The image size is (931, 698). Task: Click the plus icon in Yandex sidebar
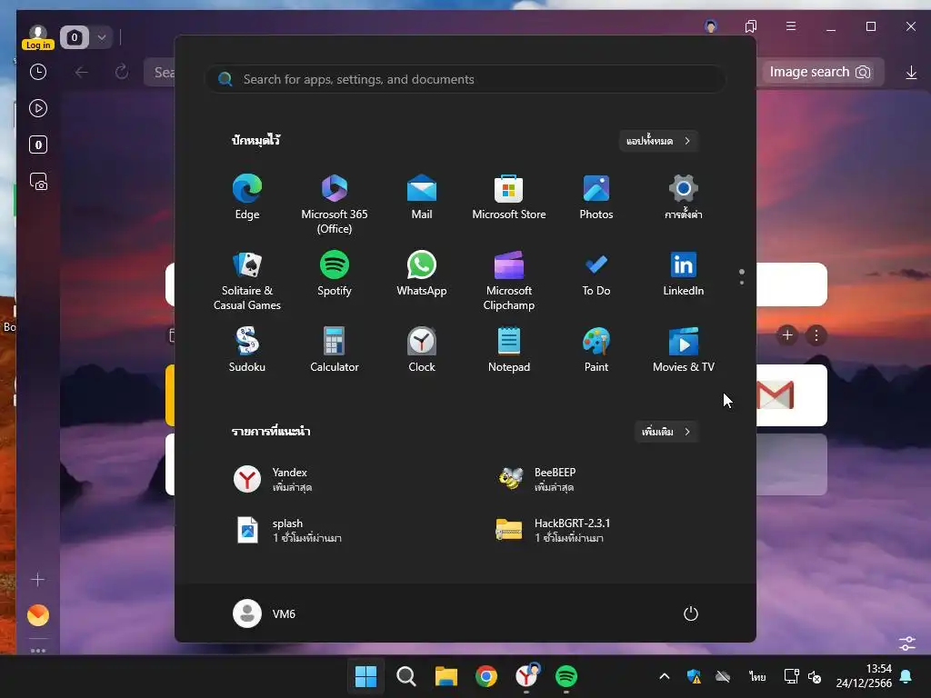[x=37, y=579]
